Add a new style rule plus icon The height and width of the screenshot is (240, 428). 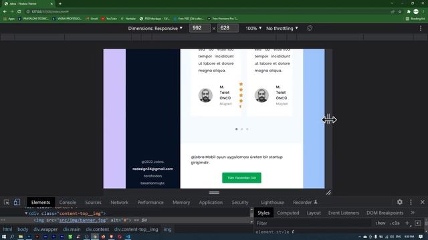pos(407,223)
